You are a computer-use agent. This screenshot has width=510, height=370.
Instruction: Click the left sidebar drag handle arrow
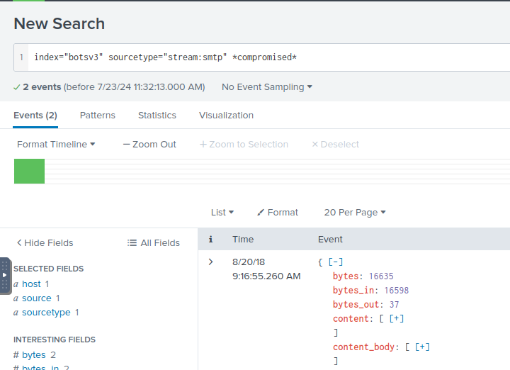click(x=5, y=275)
